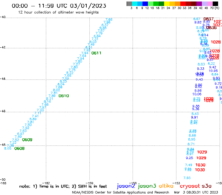Click the dark red time label 0836
This screenshot has height=195, width=222.
[211, 28]
